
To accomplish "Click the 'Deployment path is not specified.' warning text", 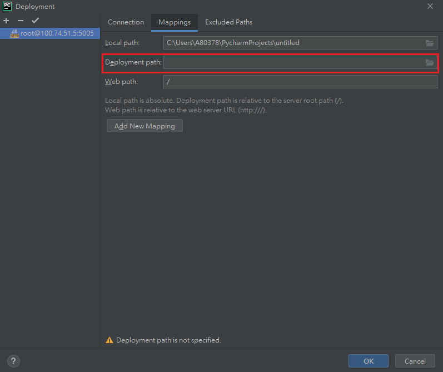I will (x=168, y=340).
